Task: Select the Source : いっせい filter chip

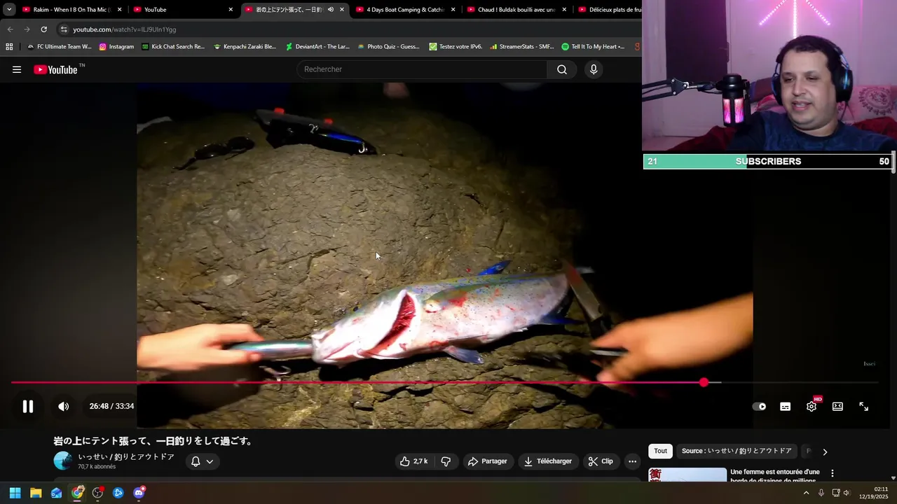Action: click(x=737, y=451)
